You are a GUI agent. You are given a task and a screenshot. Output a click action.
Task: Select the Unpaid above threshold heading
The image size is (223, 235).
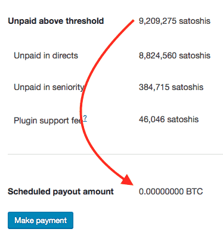[x=56, y=21]
